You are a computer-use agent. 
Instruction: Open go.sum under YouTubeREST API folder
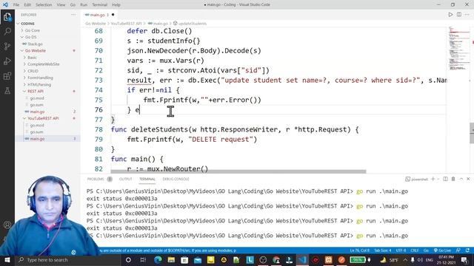click(36, 132)
